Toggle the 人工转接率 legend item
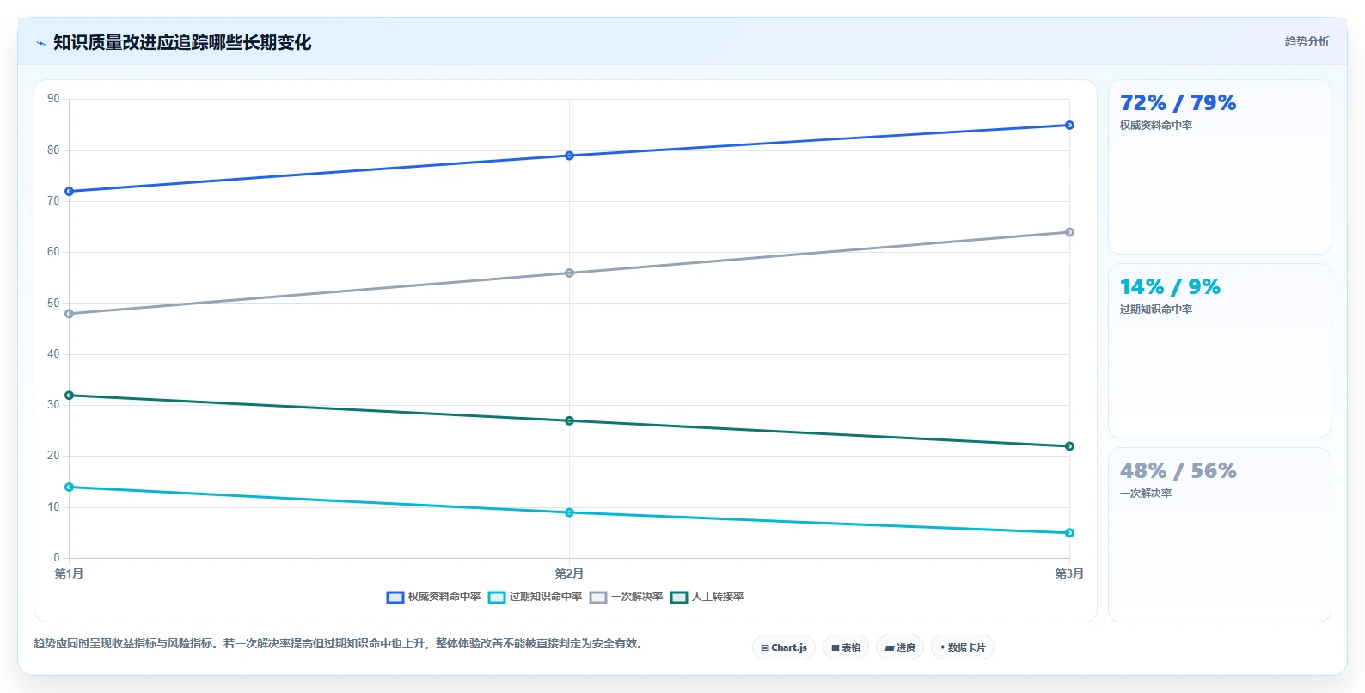 click(x=707, y=597)
